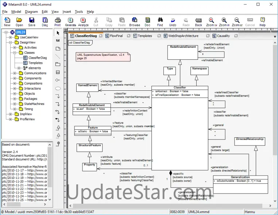Open the tab list dropdown arrow
Image resolution: width=278 pixels, height=215 pixels.
[x=275, y=37]
